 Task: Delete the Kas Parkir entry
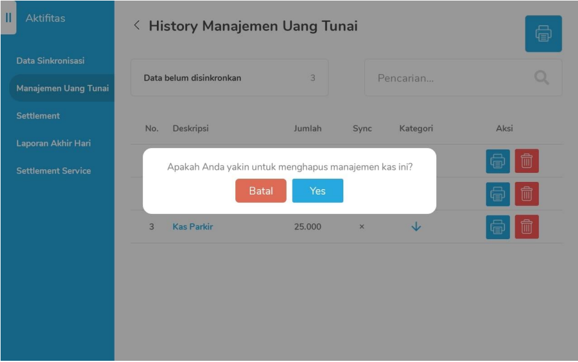click(526, 227)
